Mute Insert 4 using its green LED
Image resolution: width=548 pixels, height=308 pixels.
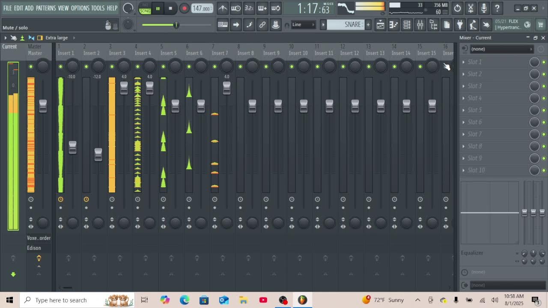[x=137, y=66]
